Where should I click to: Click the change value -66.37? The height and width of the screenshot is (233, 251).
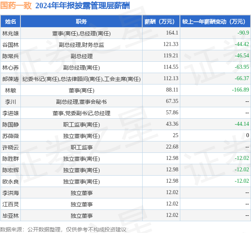click(242, 78)
